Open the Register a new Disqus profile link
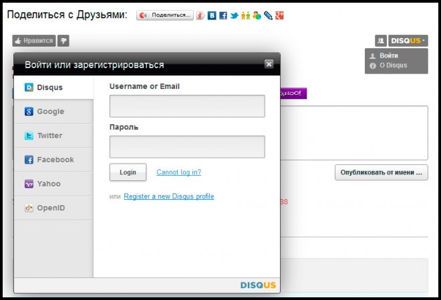 point(168,196)
